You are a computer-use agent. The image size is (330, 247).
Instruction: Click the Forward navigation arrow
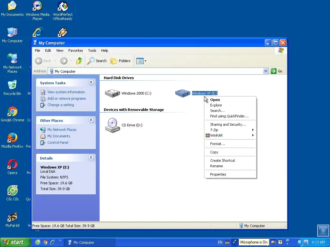click(64, 61)
